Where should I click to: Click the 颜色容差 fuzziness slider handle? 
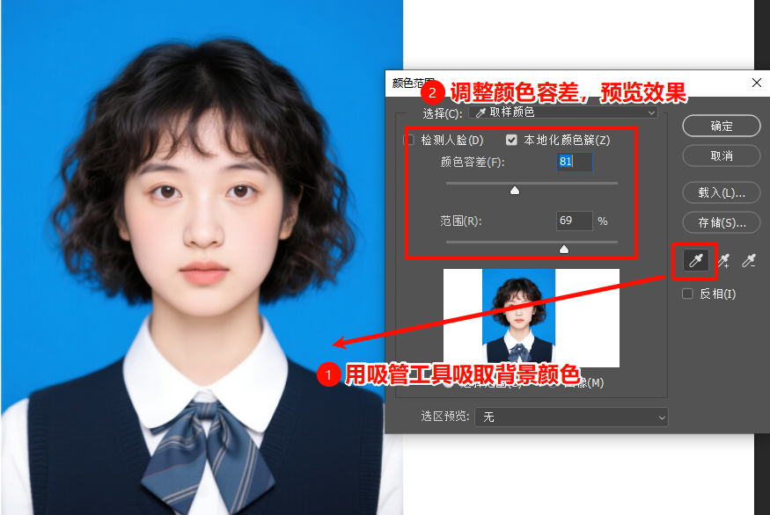tap(516, 188)
